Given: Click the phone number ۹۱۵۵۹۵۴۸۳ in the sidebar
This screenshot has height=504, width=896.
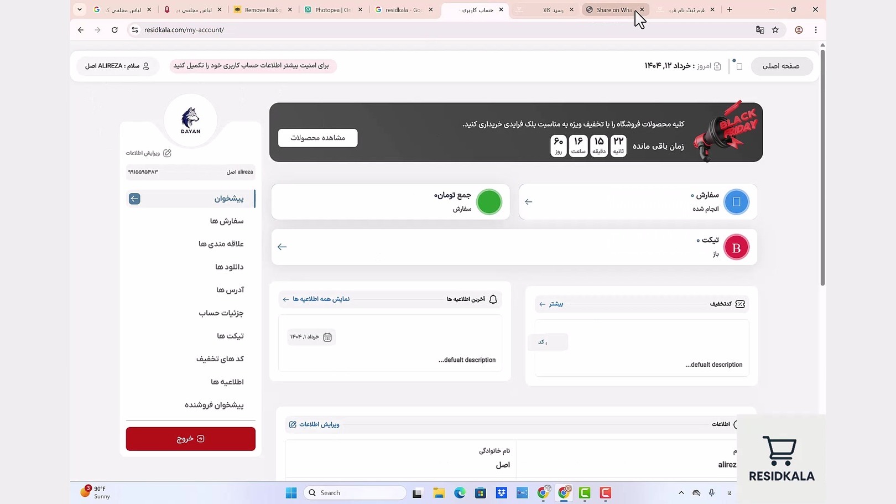Looking at the screenshot, I should click(143, 172).
